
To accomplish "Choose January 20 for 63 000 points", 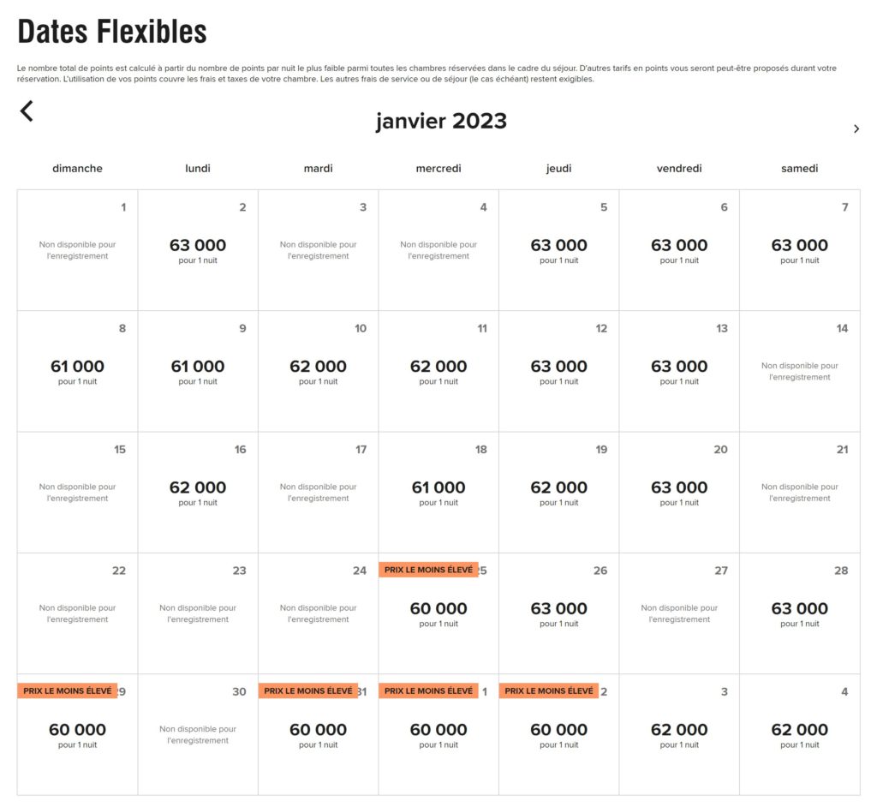I will tap(679, 492).
